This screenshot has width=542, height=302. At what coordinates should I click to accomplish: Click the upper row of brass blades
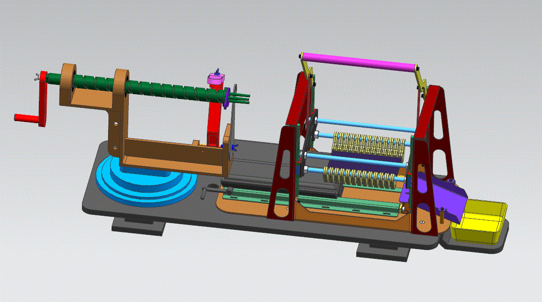click(369, 147)
